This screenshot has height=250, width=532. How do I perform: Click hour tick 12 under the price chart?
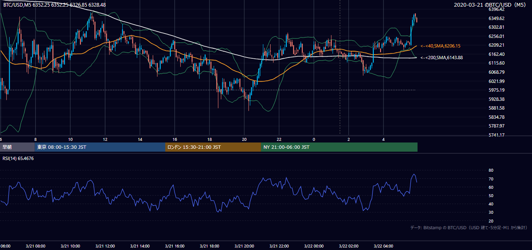coord(105,140)
